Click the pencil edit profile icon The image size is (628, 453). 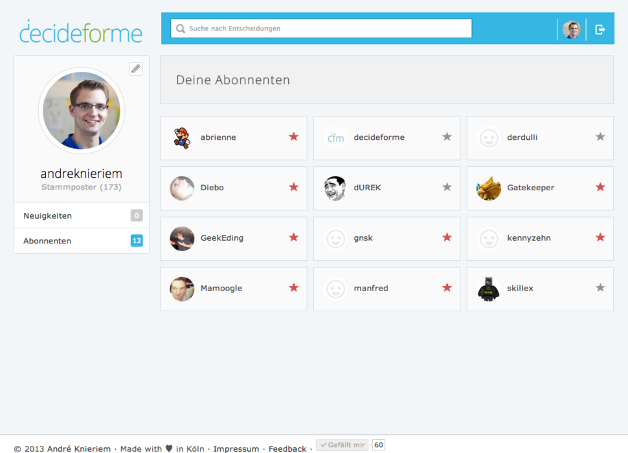(x=135, y=69)
